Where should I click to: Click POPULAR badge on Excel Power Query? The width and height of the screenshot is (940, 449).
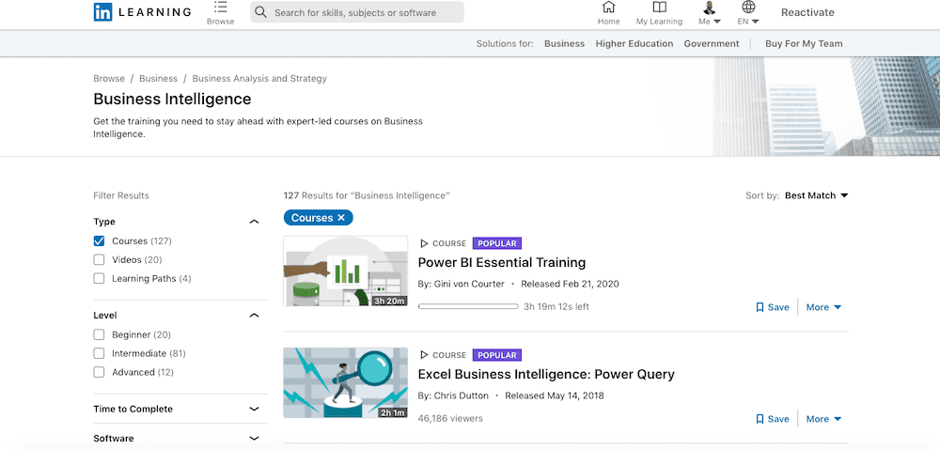[497, 355]
